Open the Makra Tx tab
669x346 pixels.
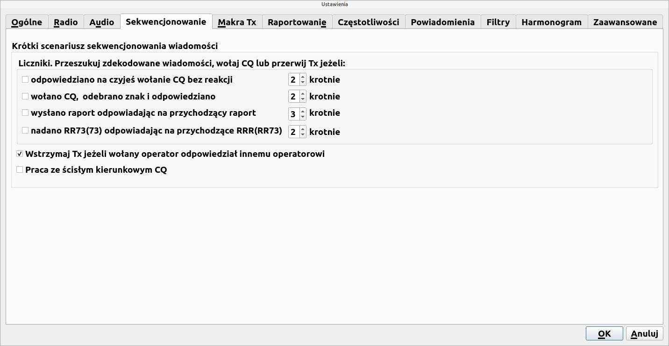(x=237, y=22)
